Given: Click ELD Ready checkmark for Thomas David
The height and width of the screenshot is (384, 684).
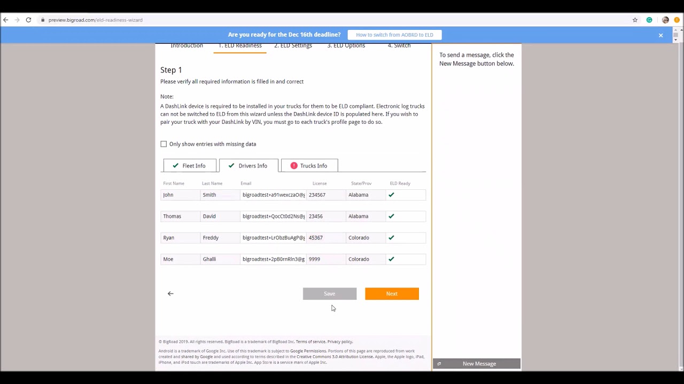Looking at the screenshot, I should tap(391, 216).
